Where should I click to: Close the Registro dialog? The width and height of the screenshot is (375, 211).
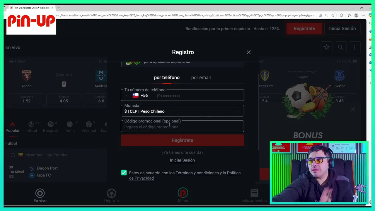pos(248,52)
